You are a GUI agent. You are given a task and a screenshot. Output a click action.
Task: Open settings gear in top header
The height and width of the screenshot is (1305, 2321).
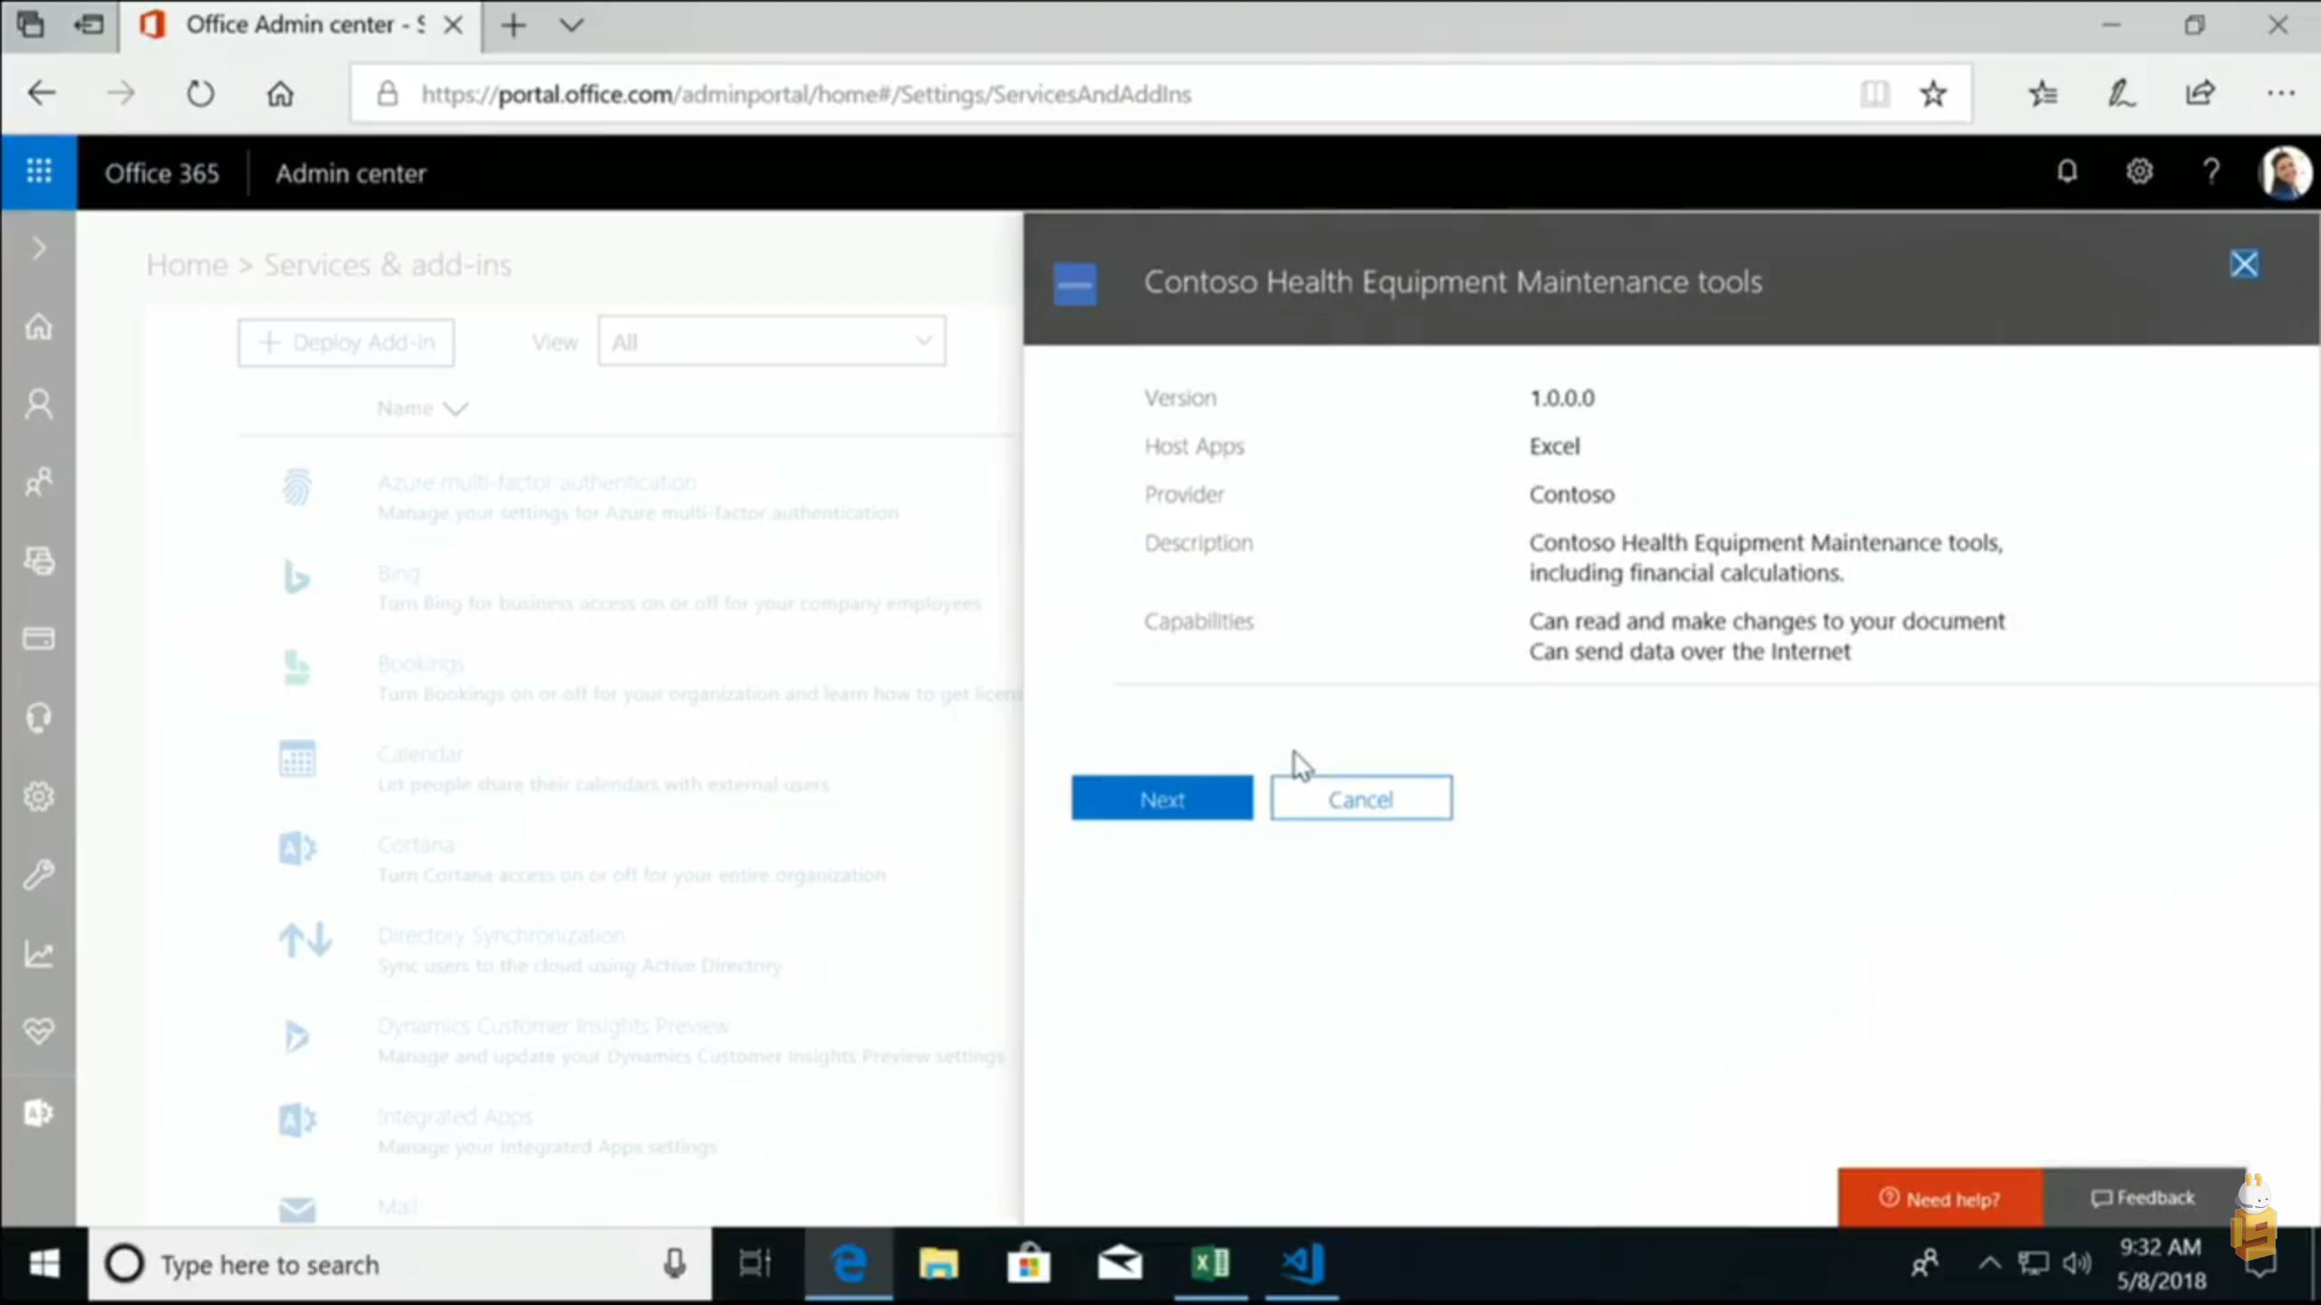point(2139,171)
